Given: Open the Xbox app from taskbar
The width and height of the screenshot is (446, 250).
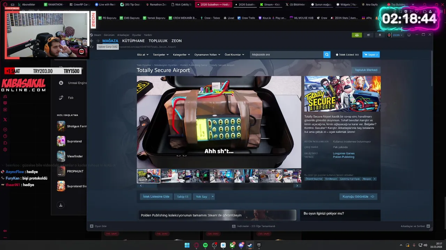Looking at the screenshot, I should (x=232, y=245).
